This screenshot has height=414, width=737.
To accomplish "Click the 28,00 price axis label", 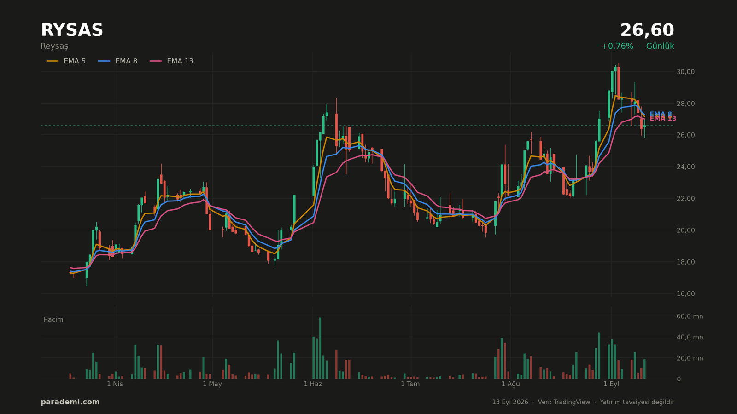I will tap(685, 103).
